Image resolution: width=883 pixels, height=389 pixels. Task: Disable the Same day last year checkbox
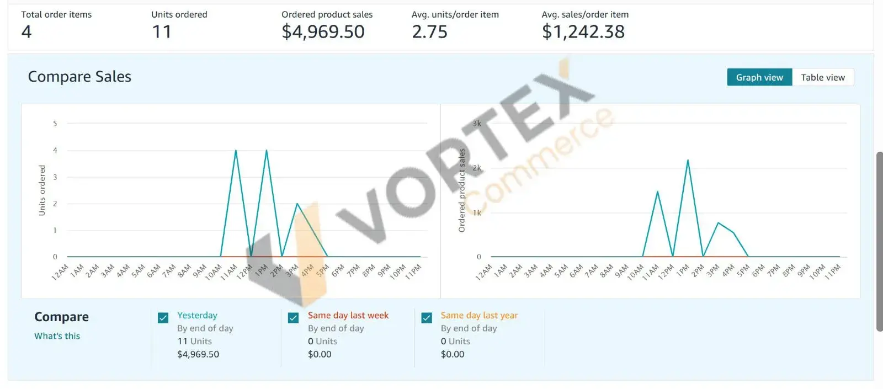coord(427,318)
